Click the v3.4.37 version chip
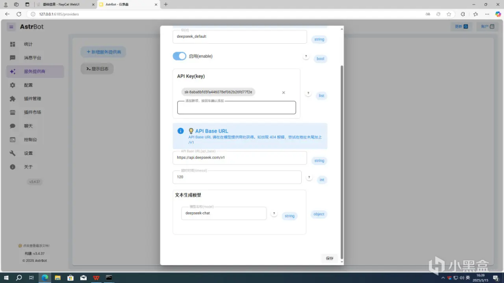Viewport: 504px width, 283px height. 35,182
